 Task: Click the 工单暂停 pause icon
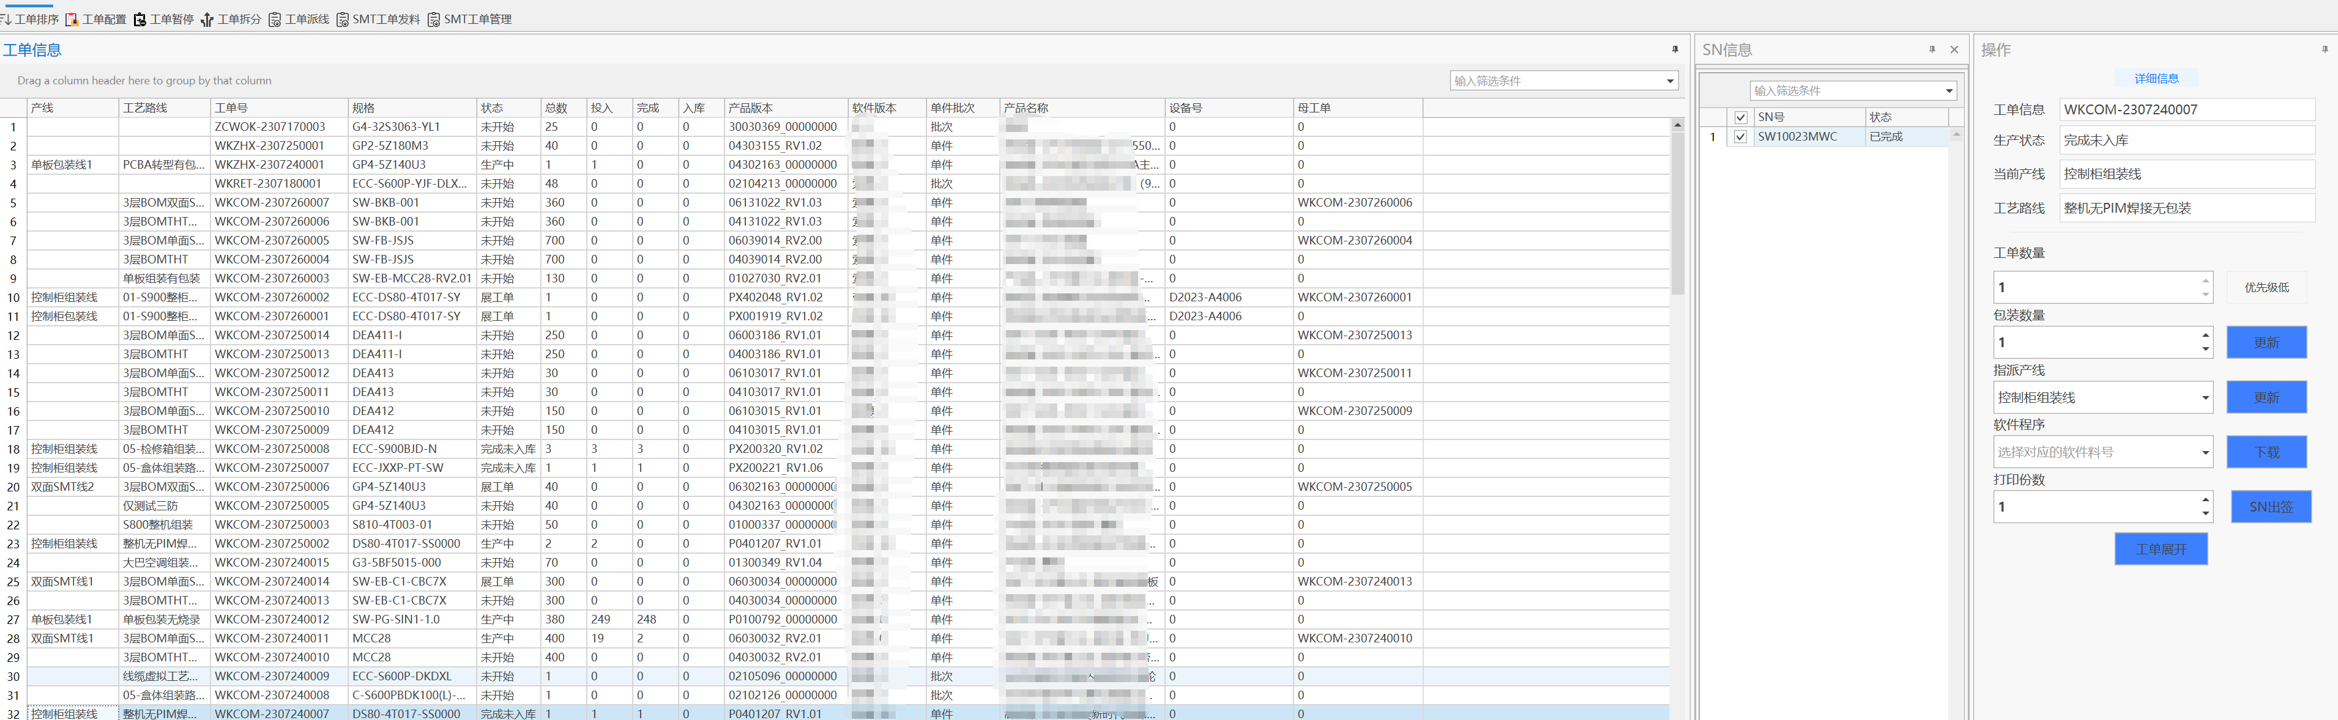click(x=140, y=19)
